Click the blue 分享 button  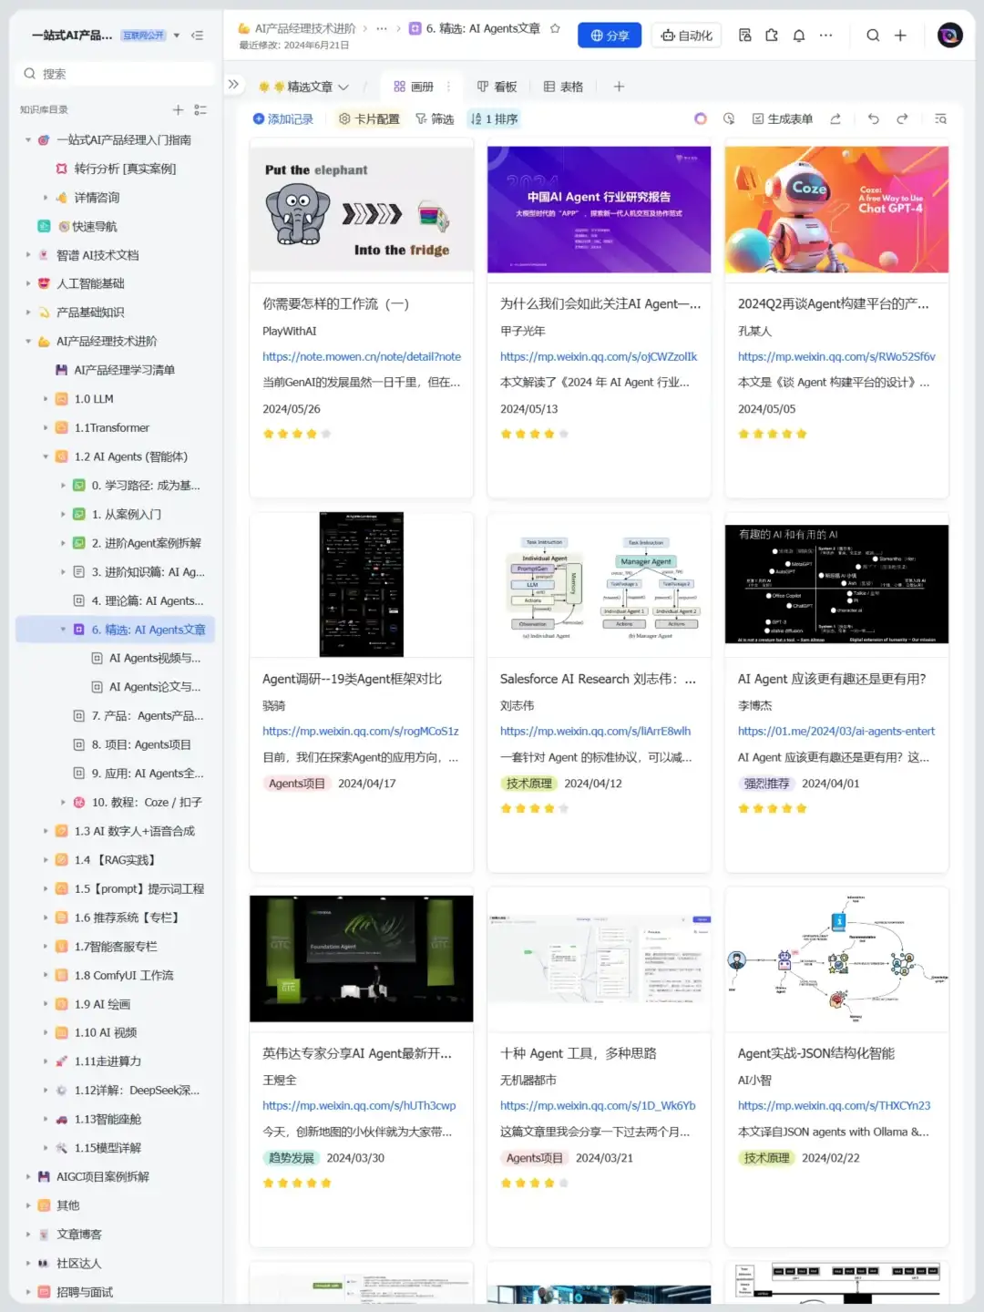(x=610, y=36)
